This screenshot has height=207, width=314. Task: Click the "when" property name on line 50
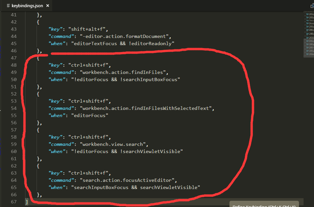57,79
